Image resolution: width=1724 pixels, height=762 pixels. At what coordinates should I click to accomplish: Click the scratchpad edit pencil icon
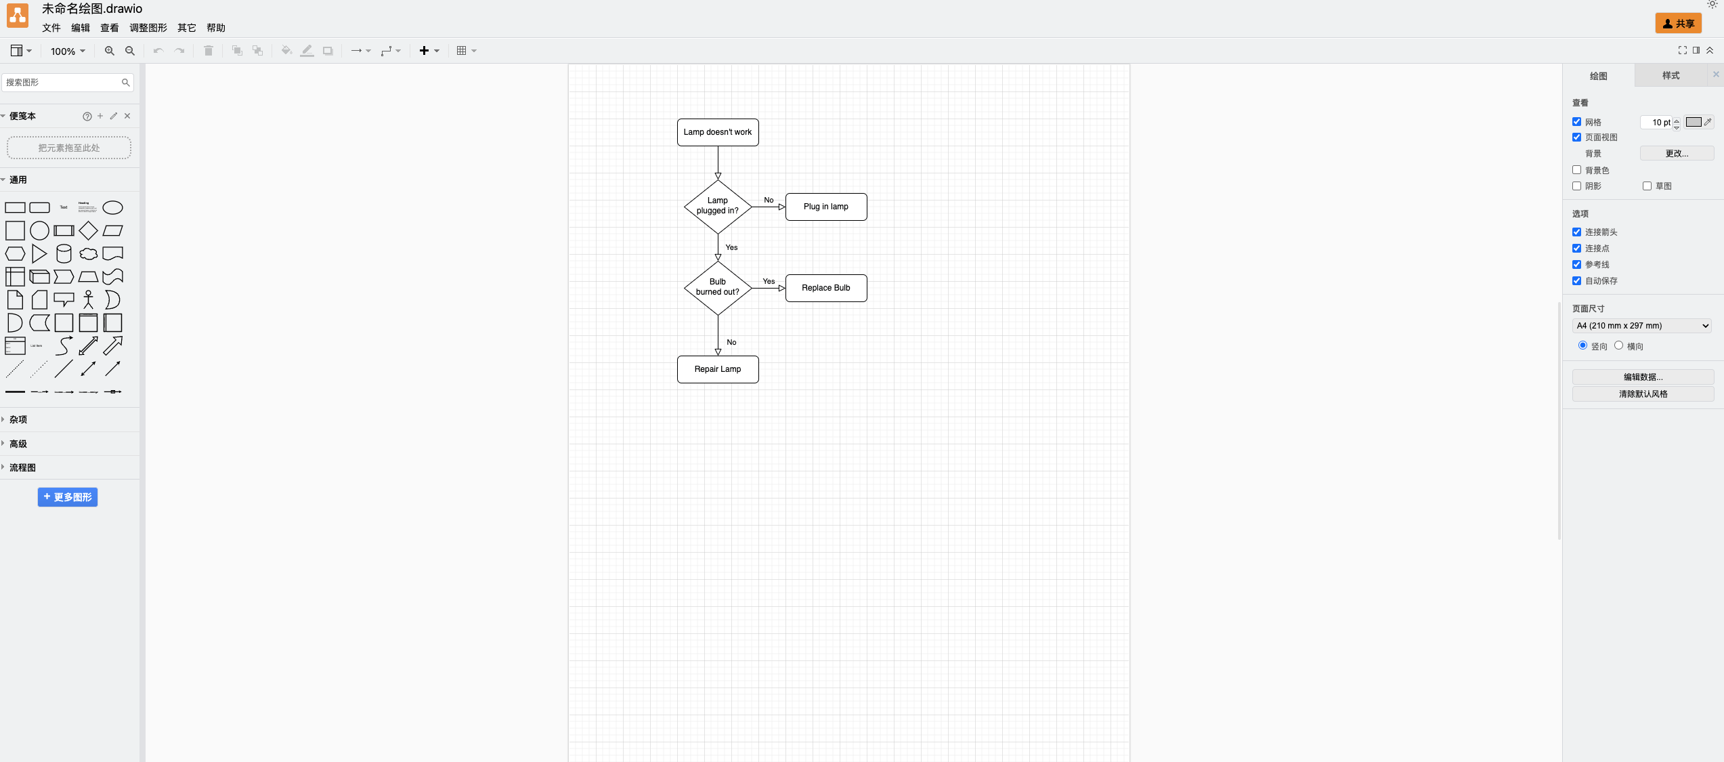pos(114,116)
